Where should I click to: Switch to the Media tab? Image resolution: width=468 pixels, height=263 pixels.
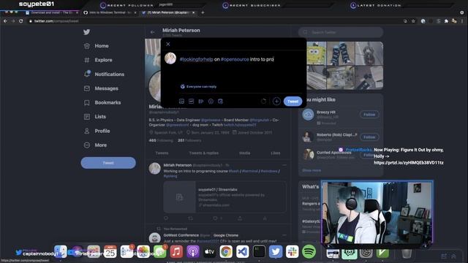pos(244,153)
